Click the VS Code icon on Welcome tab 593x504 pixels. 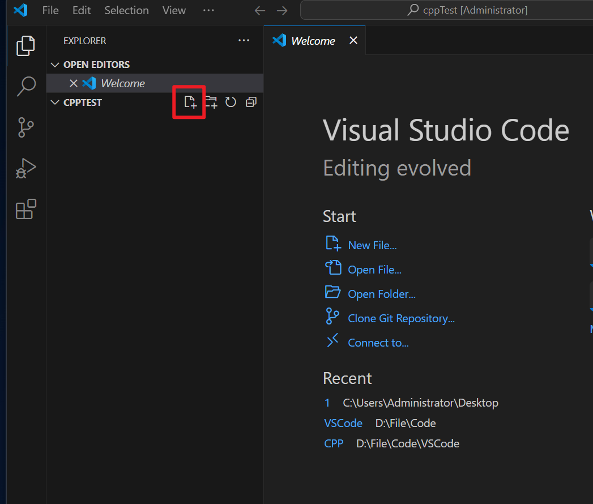pyautogui.click(x=279, y=40)
